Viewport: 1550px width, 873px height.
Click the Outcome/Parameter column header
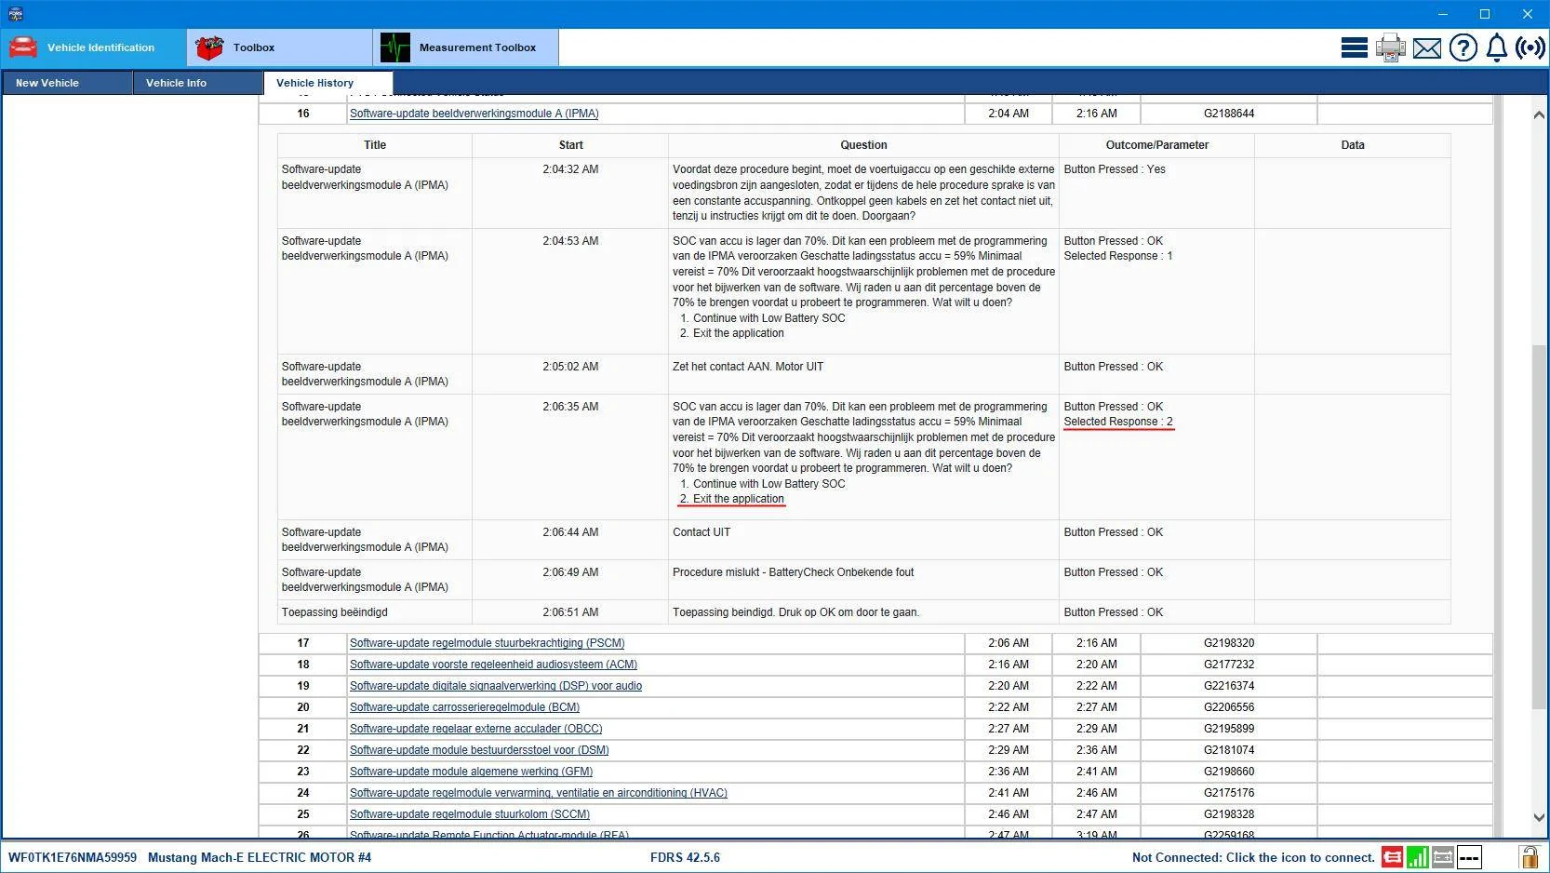pyautogui.click(x=1156, y=145)
